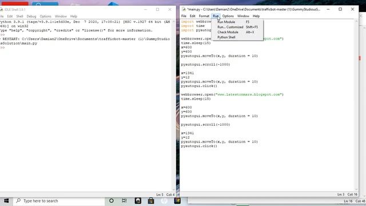Image resolution: width=366 pixels, height=206 pixels.
Task: Minimize the main.py editor window
Action: coord(328,9)
